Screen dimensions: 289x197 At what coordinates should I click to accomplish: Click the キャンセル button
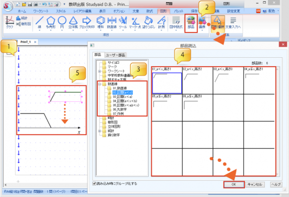tap(255, 184)
